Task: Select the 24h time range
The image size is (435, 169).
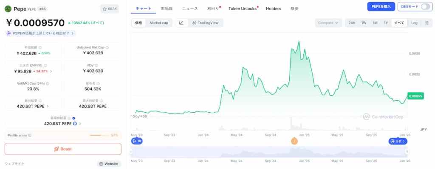Action: (x=352, y=23)
